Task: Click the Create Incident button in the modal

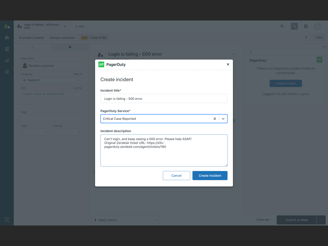Action: click(210, 176)
